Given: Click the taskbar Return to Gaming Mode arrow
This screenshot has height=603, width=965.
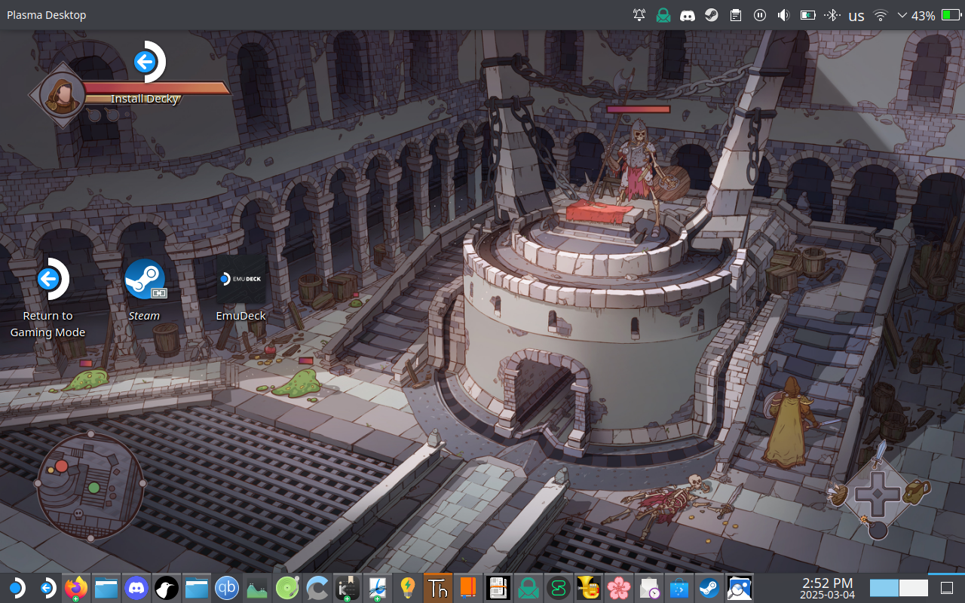Looking at the screenshot, I should point(47,588).
